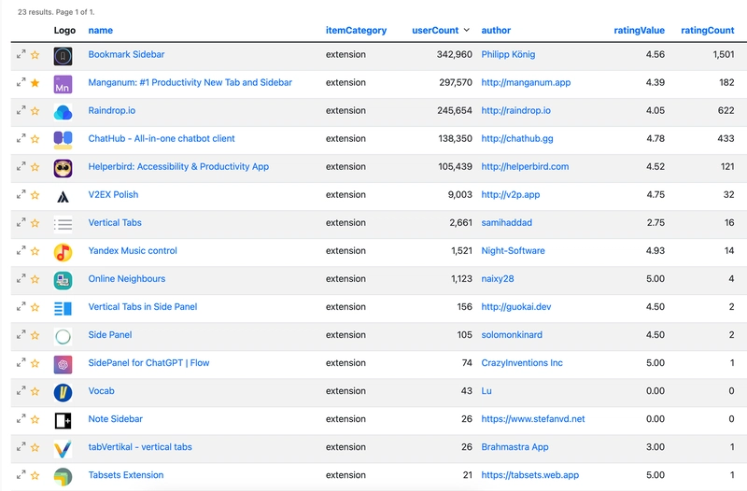Sort by ratingCount column header
This screenshot has width=747, height=491.
point(708,31)
